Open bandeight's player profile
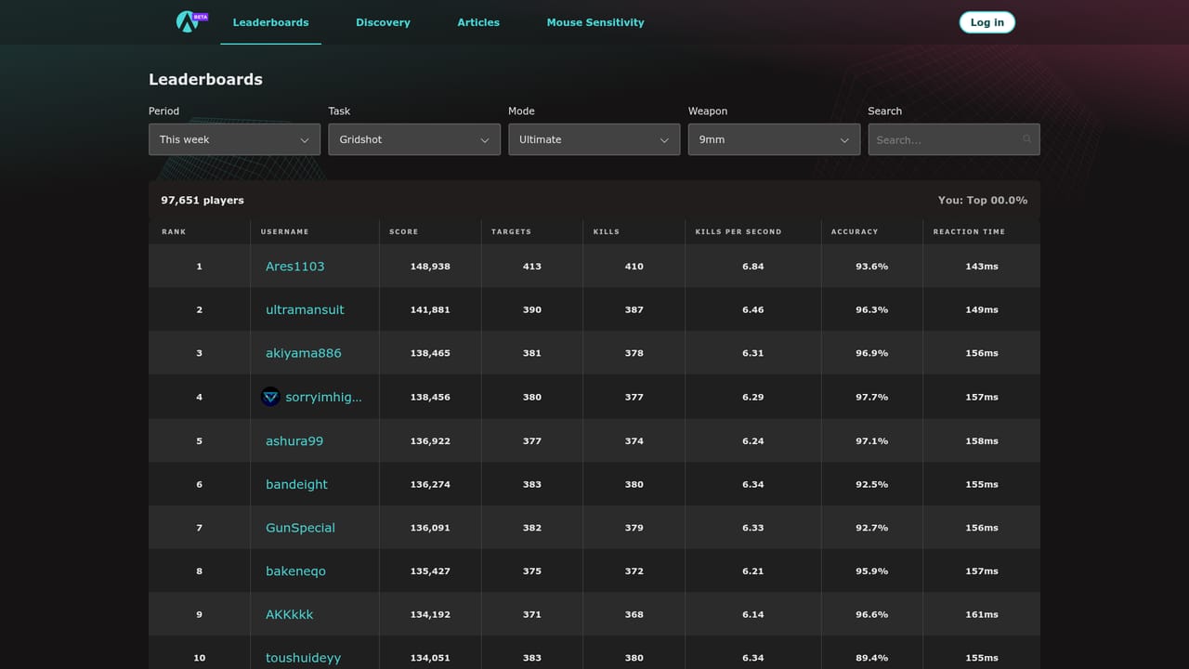The width and height of the screenshot is (1189, 669). coord(296,484)
